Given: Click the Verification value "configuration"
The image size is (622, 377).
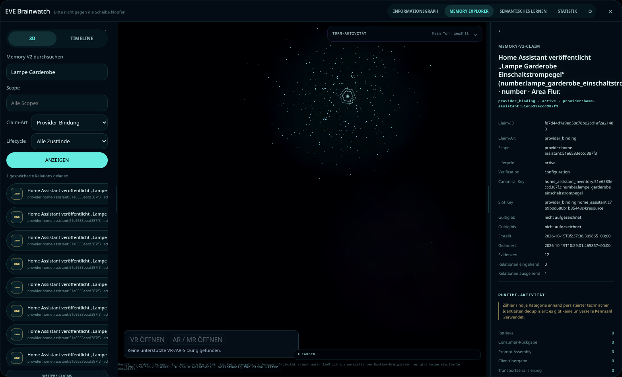Looking at the screenshot, I should [557, 172].
